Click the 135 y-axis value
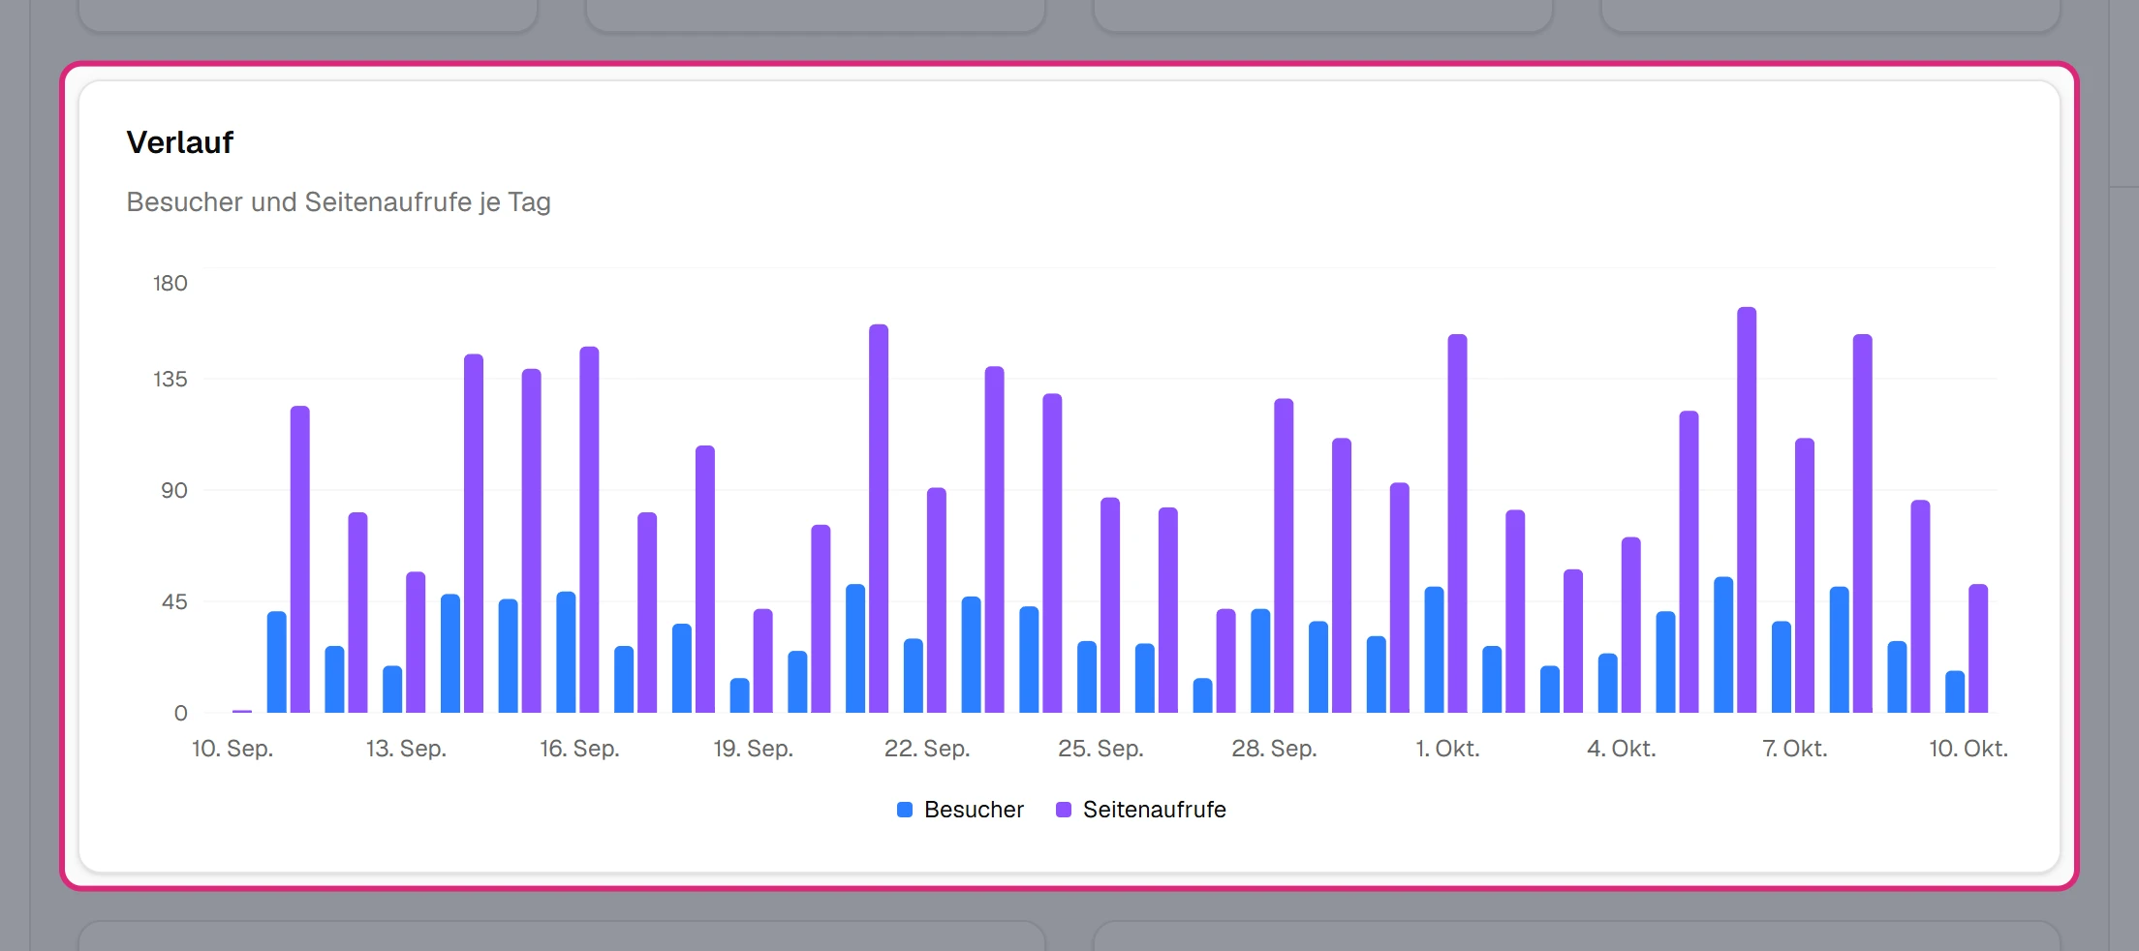The image size is (2139, 951). coord(170,379)
